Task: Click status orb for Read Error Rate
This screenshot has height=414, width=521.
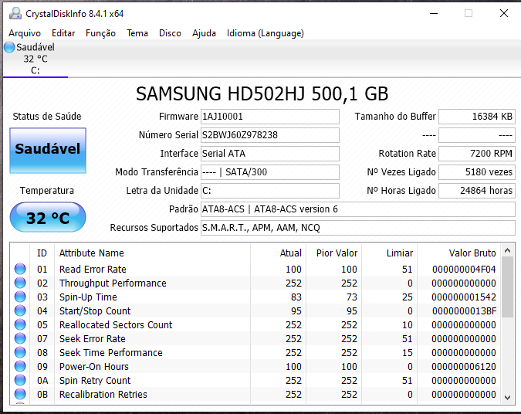Action: tap(20, 269)
